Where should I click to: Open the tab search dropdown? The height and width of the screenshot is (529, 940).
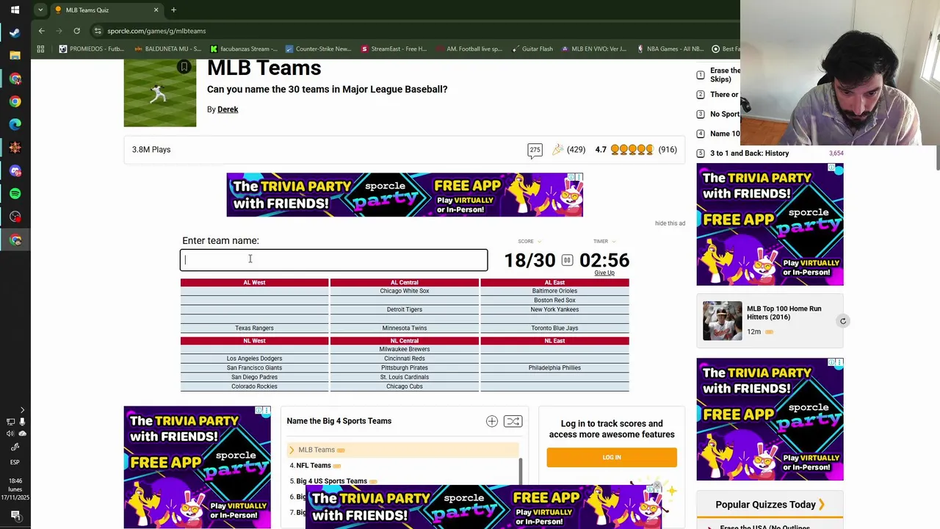(40, 10)
